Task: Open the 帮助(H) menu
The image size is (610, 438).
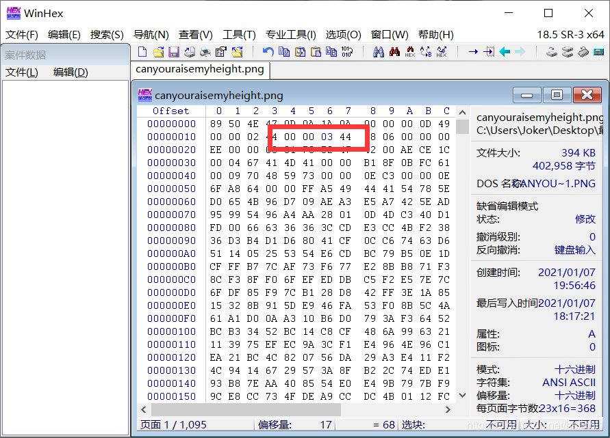Action: [x=436, y=35]
